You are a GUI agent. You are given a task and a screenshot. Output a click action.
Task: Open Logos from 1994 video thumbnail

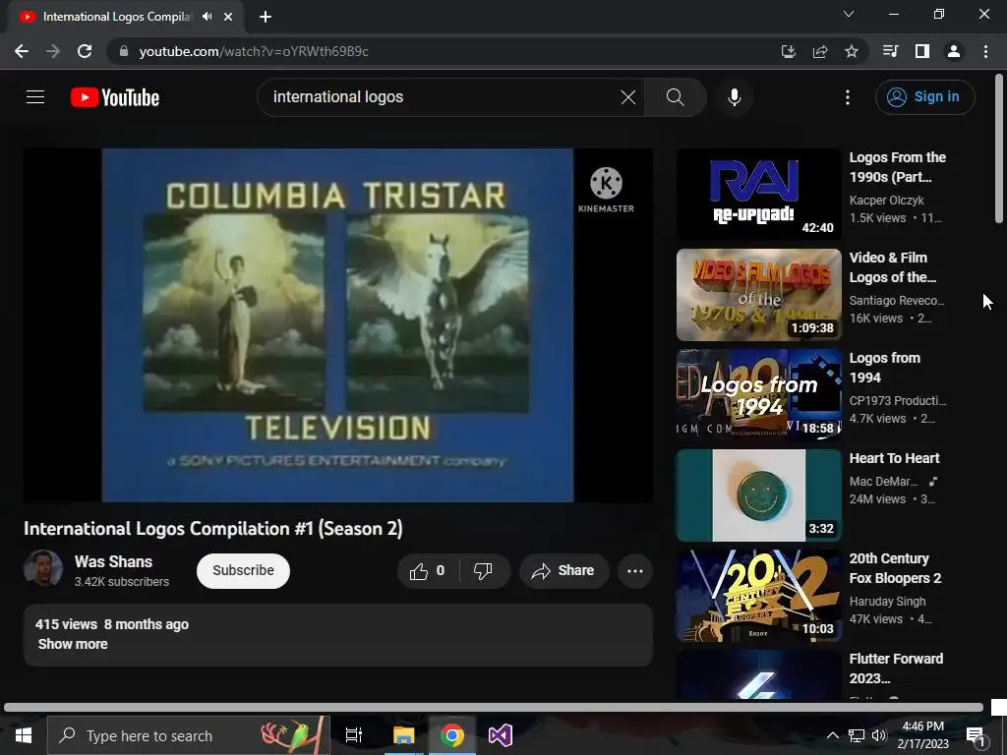click(758, 395)
